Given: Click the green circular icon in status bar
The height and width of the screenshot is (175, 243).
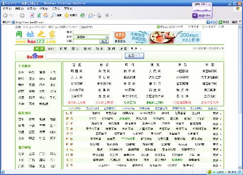Looking at the screenshot, I should (x=209, y=172).
